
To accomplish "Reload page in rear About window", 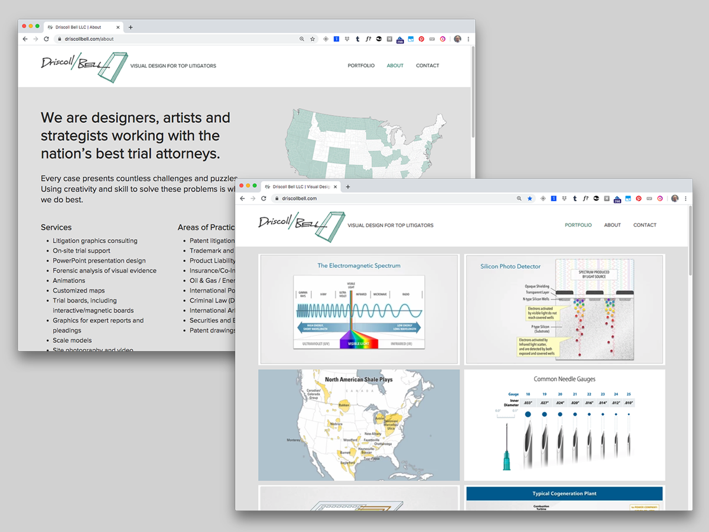I will pyautogui.click(x=46, y=39).
